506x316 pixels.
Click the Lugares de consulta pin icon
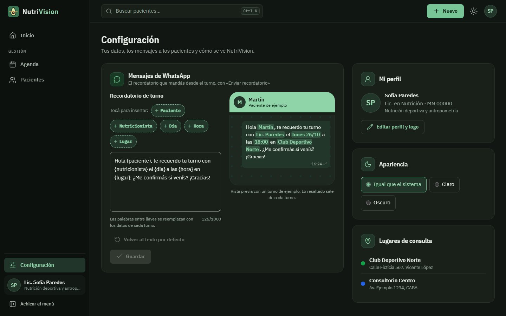pos(368,241)
